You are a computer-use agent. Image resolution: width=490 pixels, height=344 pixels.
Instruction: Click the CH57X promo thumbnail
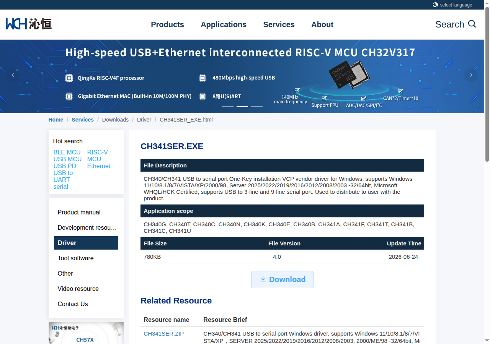86,333
